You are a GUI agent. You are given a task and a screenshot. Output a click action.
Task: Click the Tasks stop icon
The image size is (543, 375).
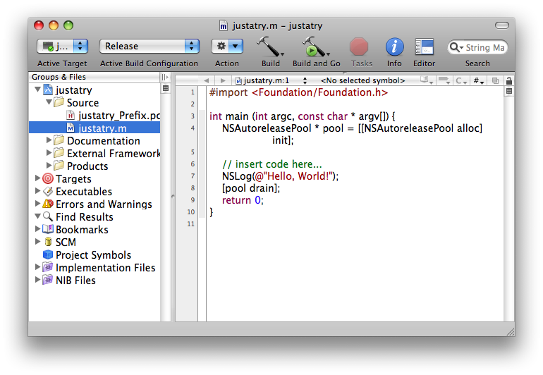pyautogui.click(x=360, y=47)
